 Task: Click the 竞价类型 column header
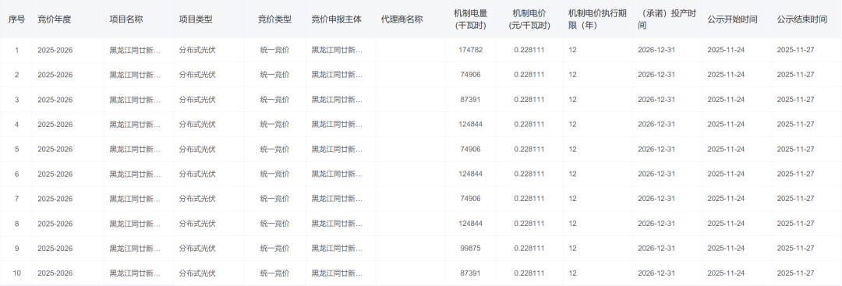pos(274,19)
